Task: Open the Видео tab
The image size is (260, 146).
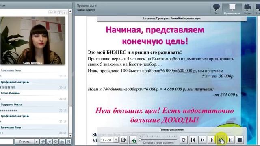Action: 248,9
